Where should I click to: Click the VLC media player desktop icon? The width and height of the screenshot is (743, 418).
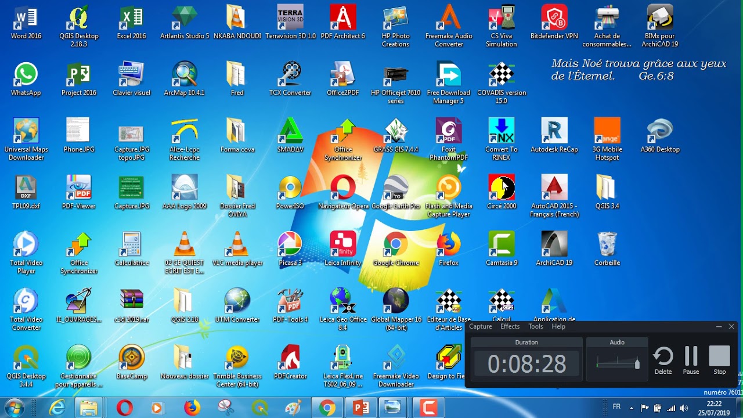(x=237, y=250)
